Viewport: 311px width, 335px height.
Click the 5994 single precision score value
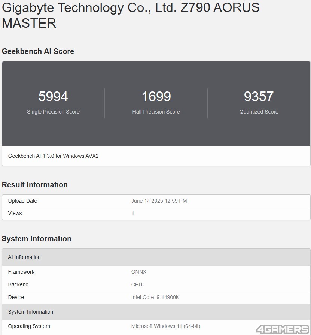53,97
